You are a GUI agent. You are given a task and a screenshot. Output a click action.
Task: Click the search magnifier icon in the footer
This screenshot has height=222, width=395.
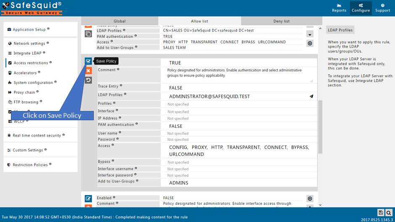click(x=389, y=213)
